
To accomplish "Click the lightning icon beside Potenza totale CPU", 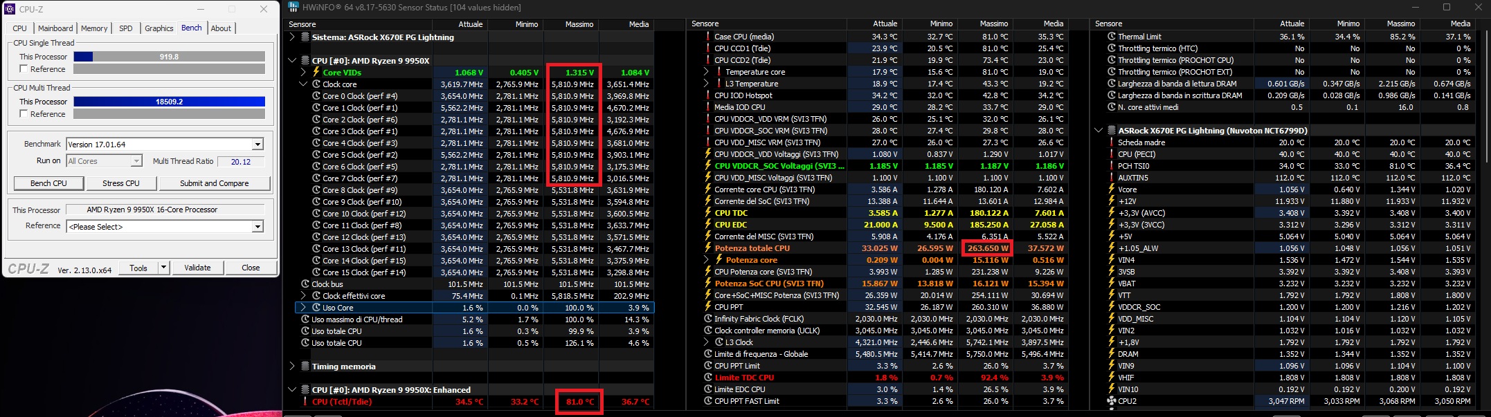I will (708, 248).
